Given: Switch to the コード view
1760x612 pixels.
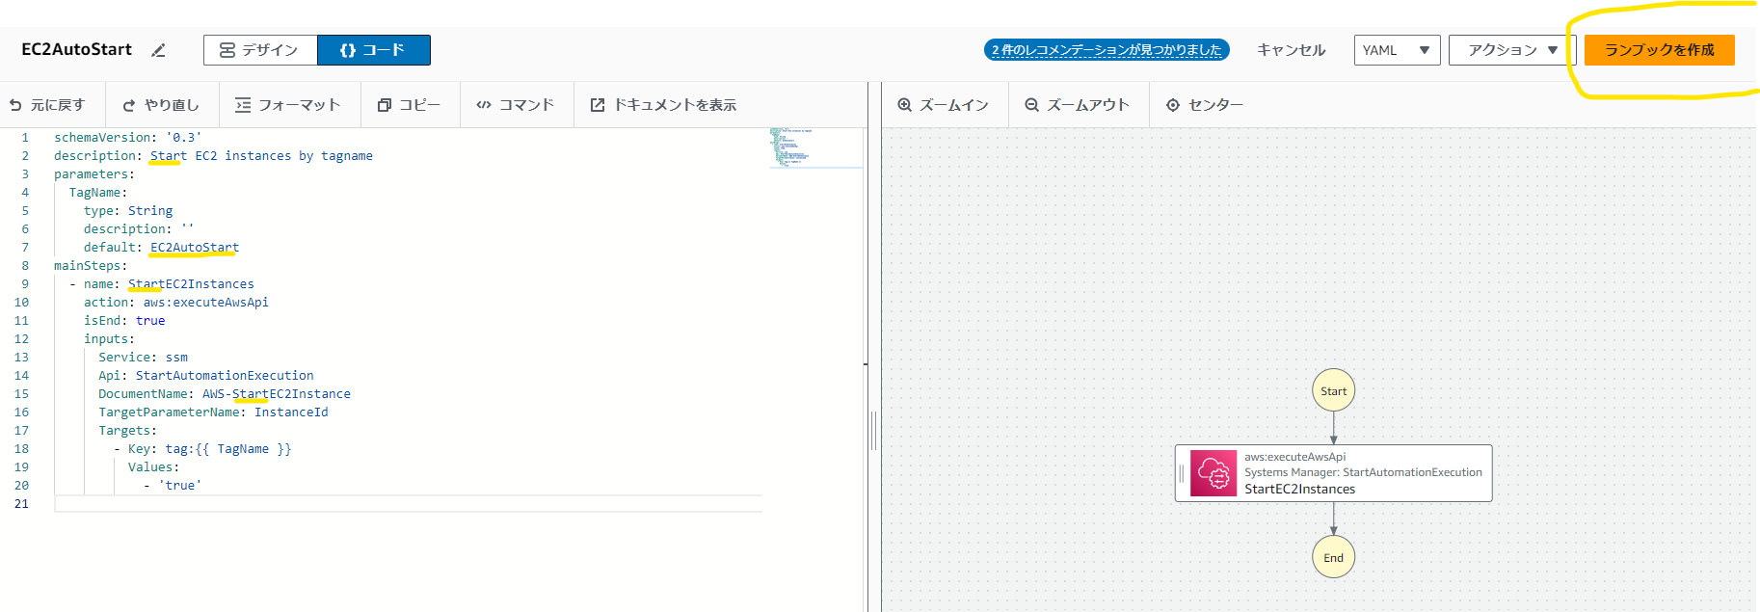Looking at the screenshot, I should pyautogui.click(x=373, y=50).
